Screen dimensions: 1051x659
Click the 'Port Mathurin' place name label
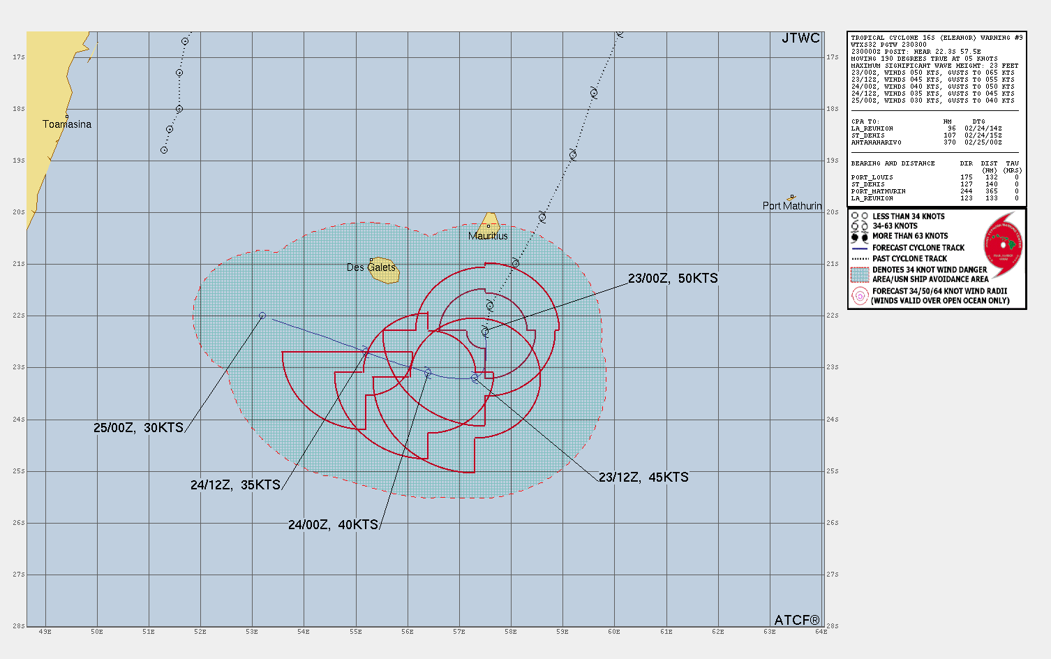[792, 206]
